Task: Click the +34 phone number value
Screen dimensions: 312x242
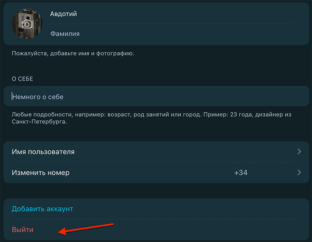Action: pos(241,172)
